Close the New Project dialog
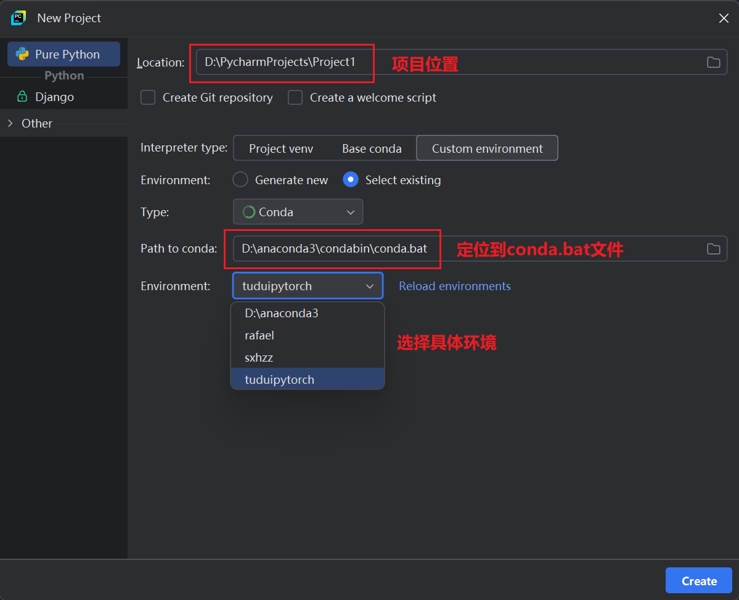Viewport: 739px width, 600px height. coord(724,18)
